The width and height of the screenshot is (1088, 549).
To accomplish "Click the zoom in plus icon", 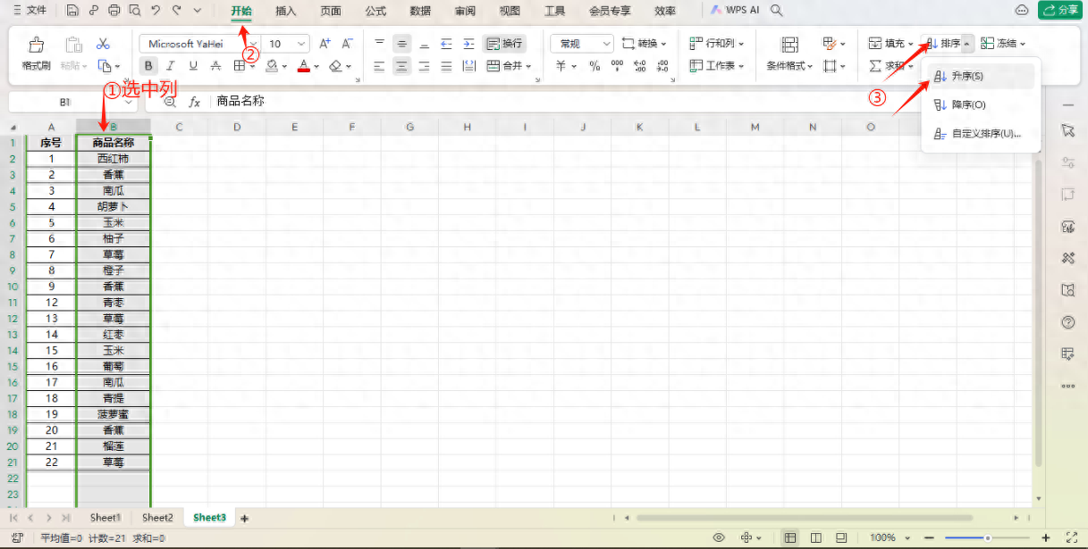I will coord(1045,537).
